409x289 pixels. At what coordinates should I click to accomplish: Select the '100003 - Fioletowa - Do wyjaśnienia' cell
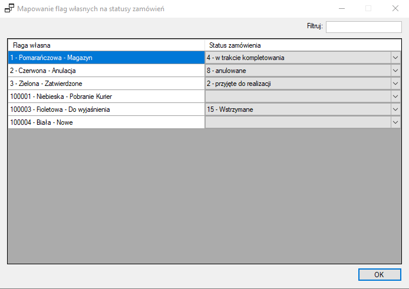pos(106,109)
